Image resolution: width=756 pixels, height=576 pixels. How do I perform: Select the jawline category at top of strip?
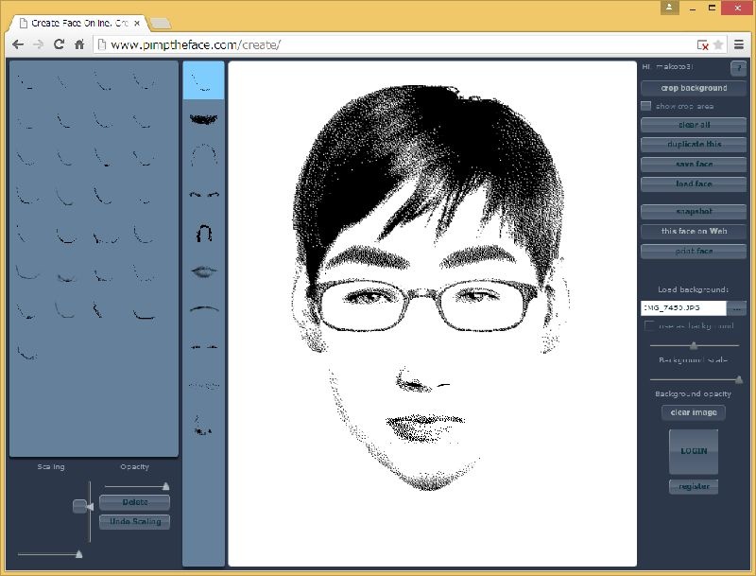[203, 81]
